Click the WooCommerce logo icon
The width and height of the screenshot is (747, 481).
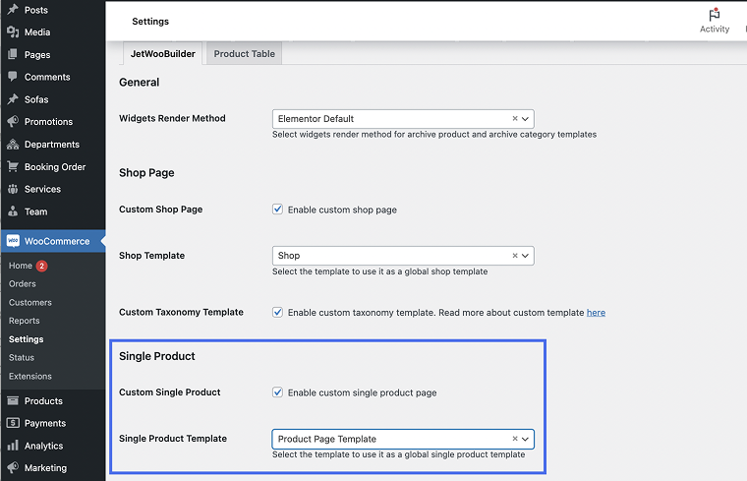[13, 241]
